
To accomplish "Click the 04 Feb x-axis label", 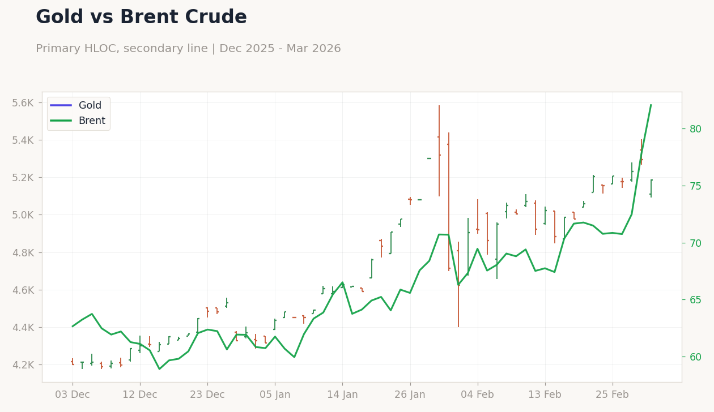I will (478, 394).
